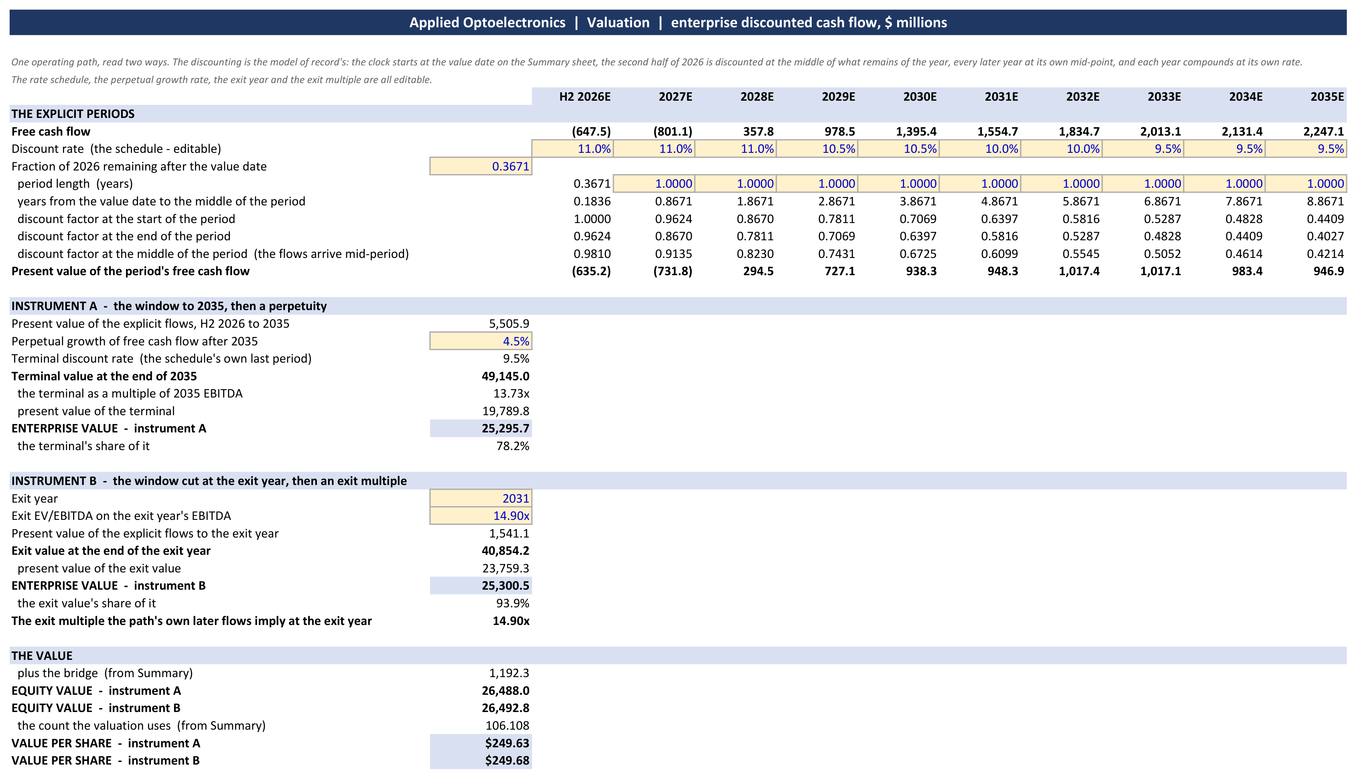Viewport: 1357px width, 779px height.
Task: Select the 2031E discount rate 10.0% cell
Action: [x=980, y=149]
